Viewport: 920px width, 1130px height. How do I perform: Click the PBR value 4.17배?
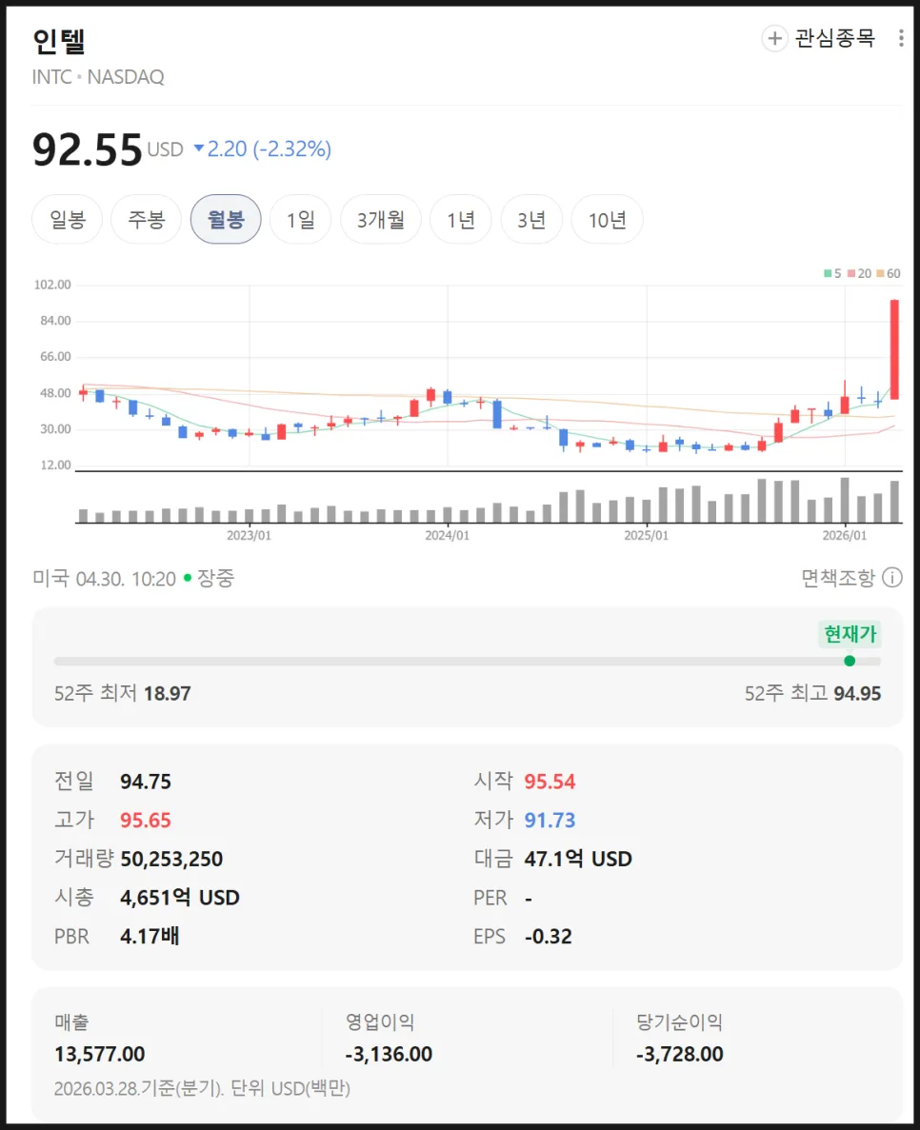point(150,936)
